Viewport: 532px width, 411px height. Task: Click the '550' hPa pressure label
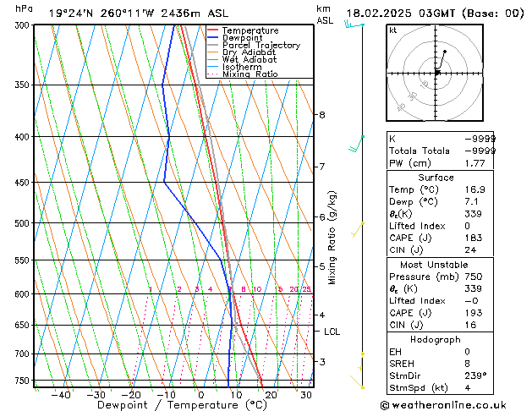tap(24, 260)
